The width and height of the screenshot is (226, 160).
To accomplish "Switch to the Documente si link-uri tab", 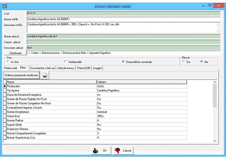I will (x=43, y=68).
